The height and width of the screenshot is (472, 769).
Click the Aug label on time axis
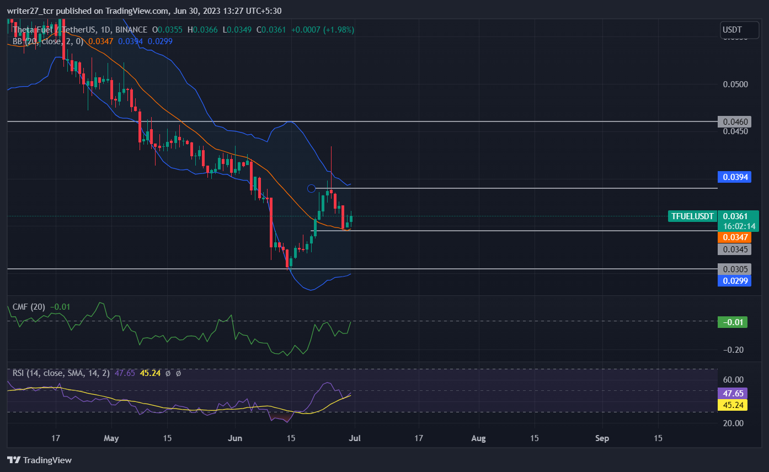(479, 438)
